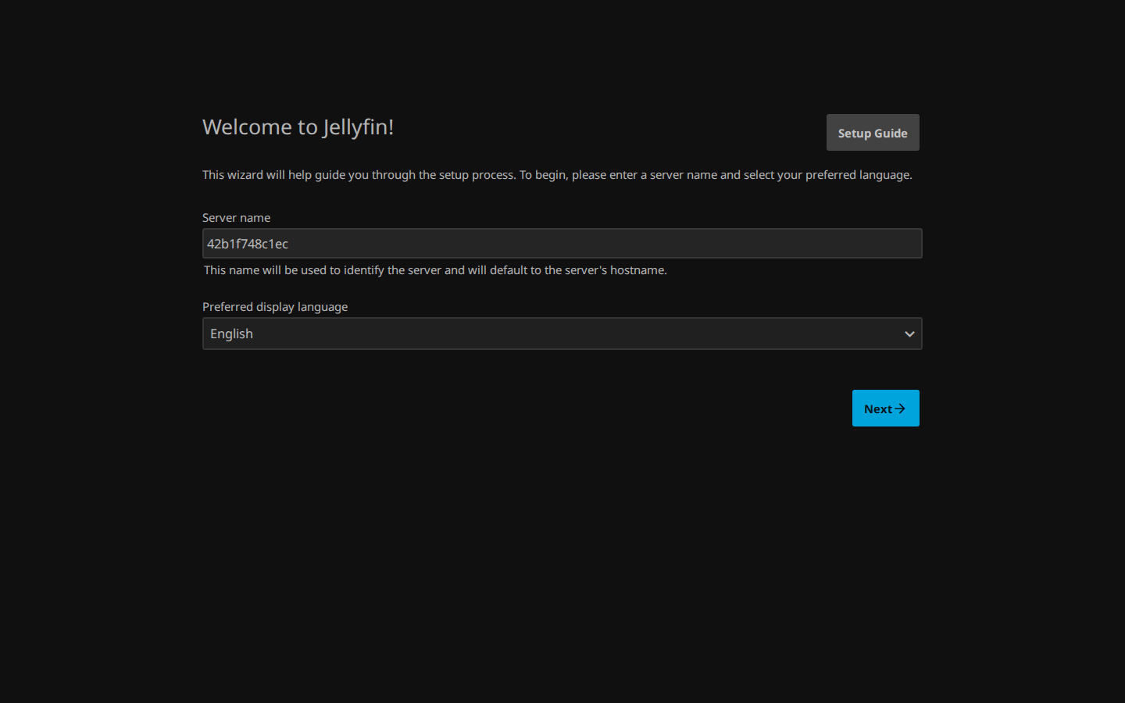1125x703 pixels.
Task: Click the wizard introduction paragraph text
Action: click(557, 175)
